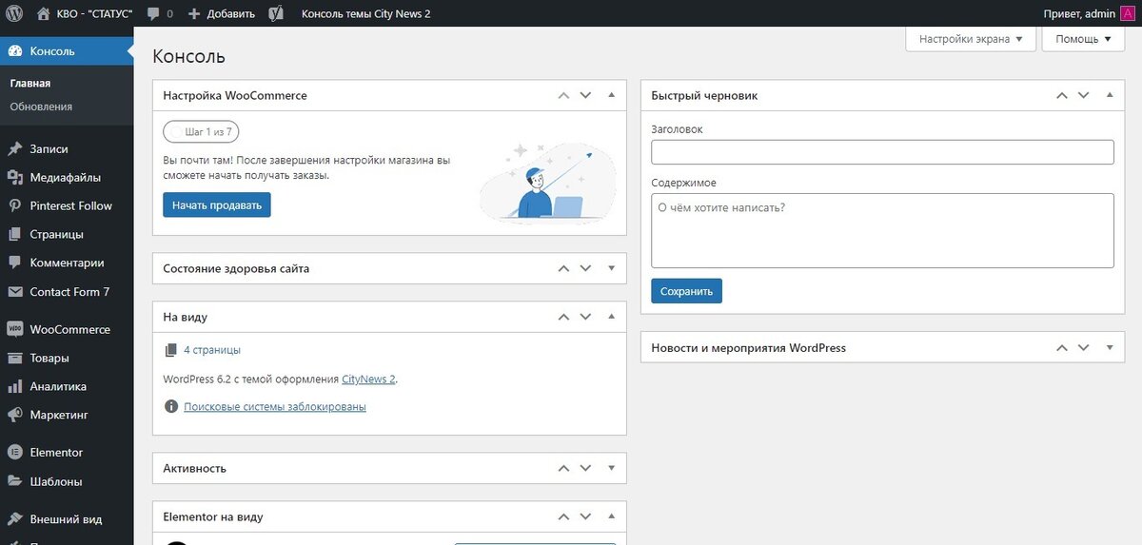Click the Внешний вид brush icon
Viewport: 1142px width, 545px height.
click(x=14, y=519)
